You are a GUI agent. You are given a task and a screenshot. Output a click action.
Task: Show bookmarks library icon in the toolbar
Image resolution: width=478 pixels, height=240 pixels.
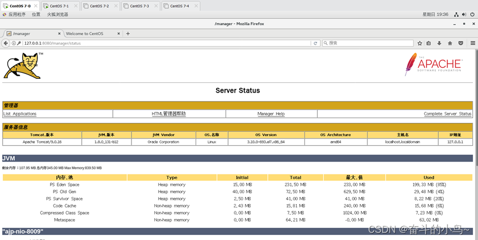(x=429, y=43)
